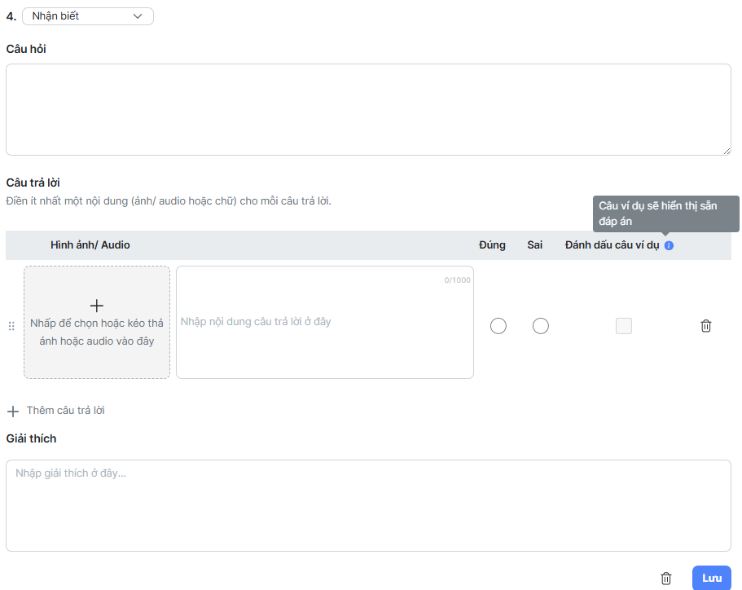Click the blue info icon beside "Đánh dấu câu ví dụ"
742x590 pixels.
click(x=669, y=245)
